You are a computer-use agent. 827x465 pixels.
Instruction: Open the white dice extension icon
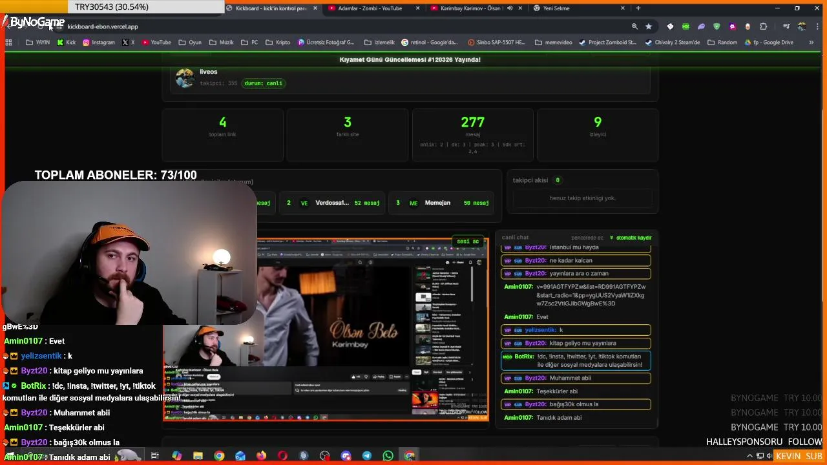pos(670,26)
